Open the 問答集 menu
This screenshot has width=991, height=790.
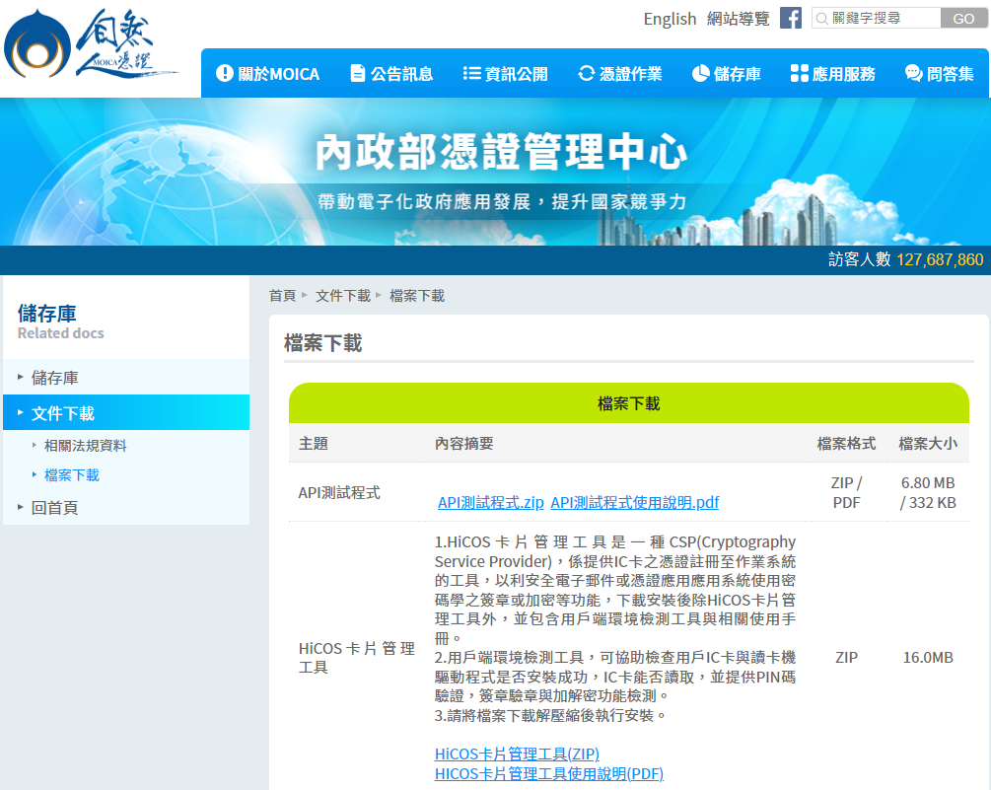pyautogui.click(x=939, y=74)
